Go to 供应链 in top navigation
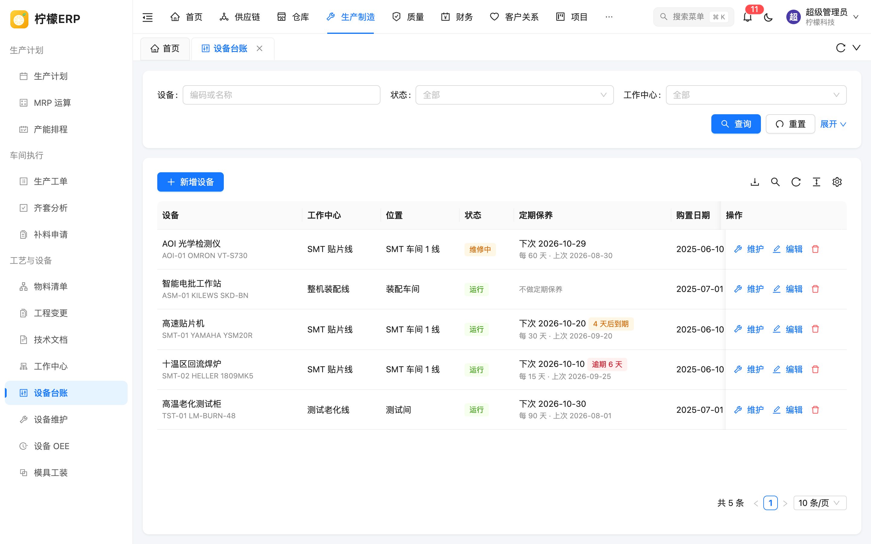Viewport: 871px width, 544px height. coord(240,17)
